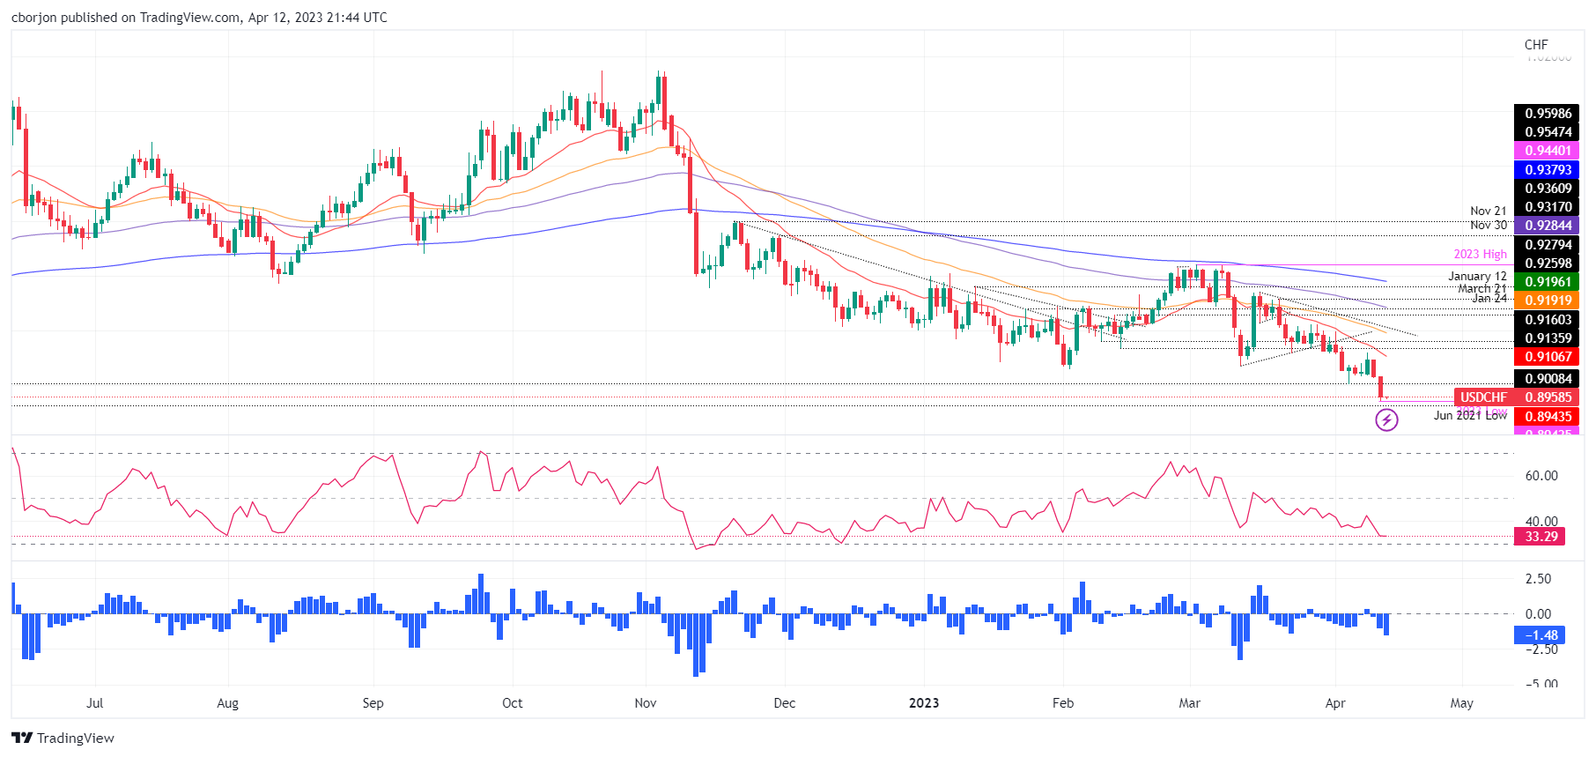Screen dimensions: 1596x757
Task: Click the 0.91603 price label
Action: coord(1548,320)
